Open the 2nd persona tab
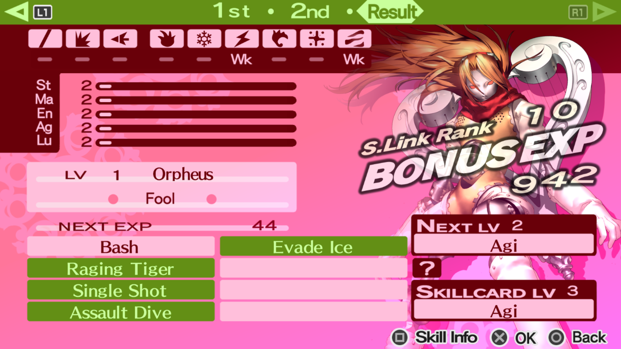This screenshot has height=349, width=621. (x=310, y=11)
